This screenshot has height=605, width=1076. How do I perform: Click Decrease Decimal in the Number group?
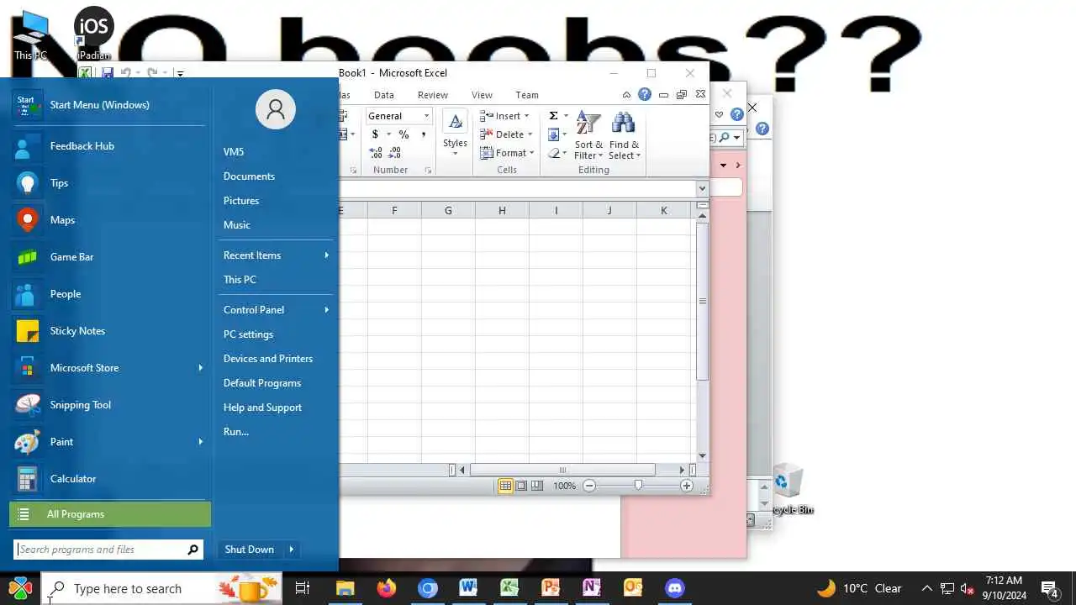394,153
